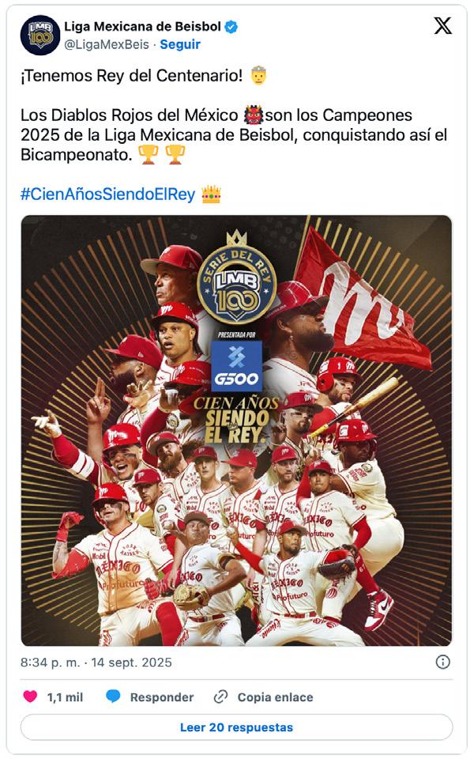Viewport: 474px width, 759px height.
Task: Open the tweet info circle icon
Action: click(x=442, y=662)
